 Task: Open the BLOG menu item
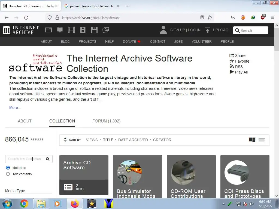point(65,41)
